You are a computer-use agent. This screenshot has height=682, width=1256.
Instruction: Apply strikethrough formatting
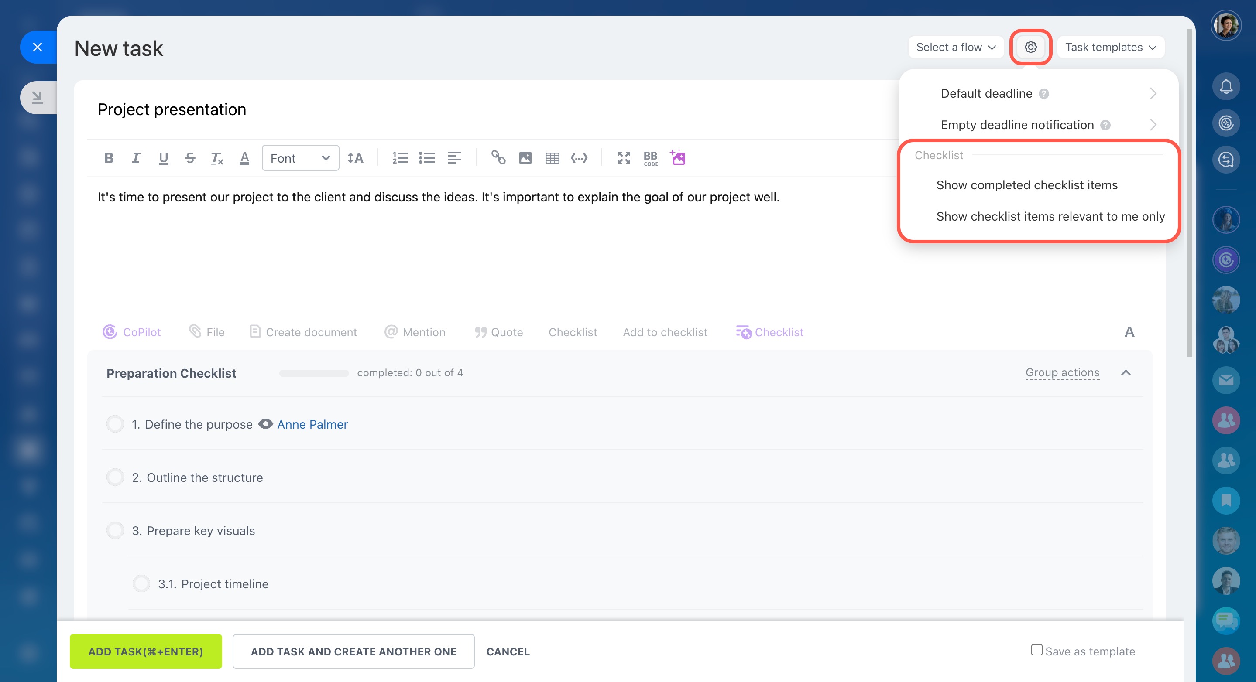[x=190, y=158]
